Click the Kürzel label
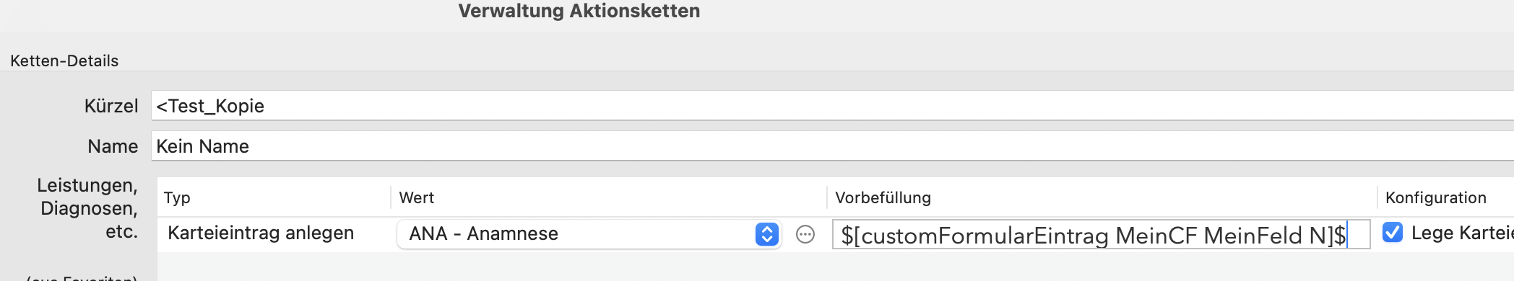 pos(111,106)
